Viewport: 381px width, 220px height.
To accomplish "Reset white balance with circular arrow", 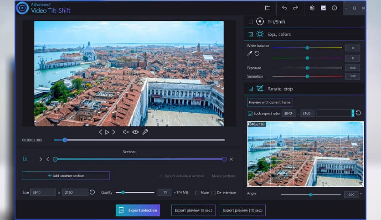I will pyautogui.click(x=257, y=54).
